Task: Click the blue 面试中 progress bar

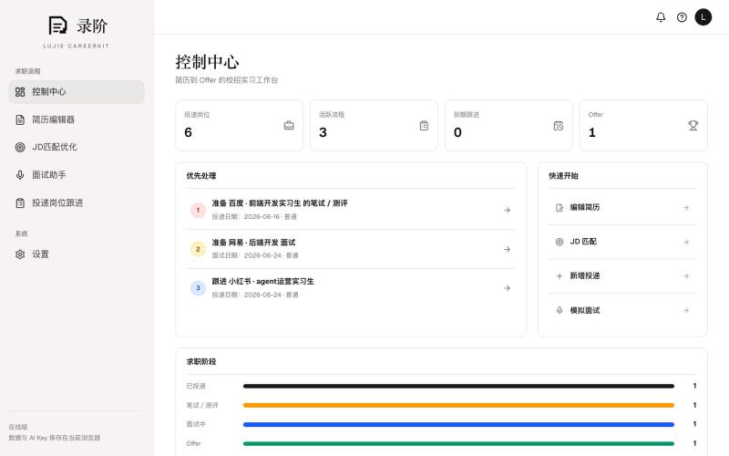Action: (x=458, y=424)
